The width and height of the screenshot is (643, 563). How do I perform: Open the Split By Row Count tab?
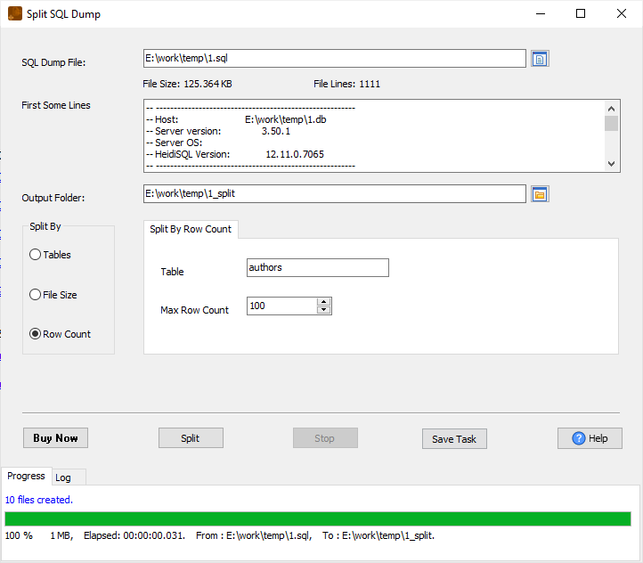(x=191, y=229)
